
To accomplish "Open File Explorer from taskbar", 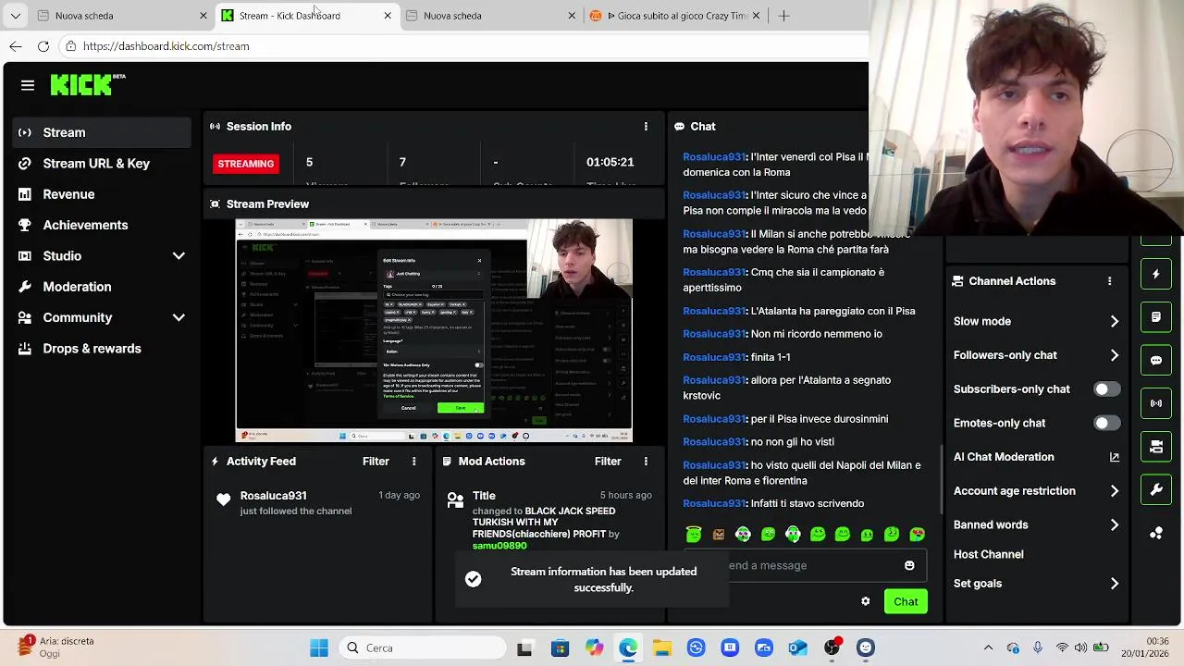I will (662, 648).
